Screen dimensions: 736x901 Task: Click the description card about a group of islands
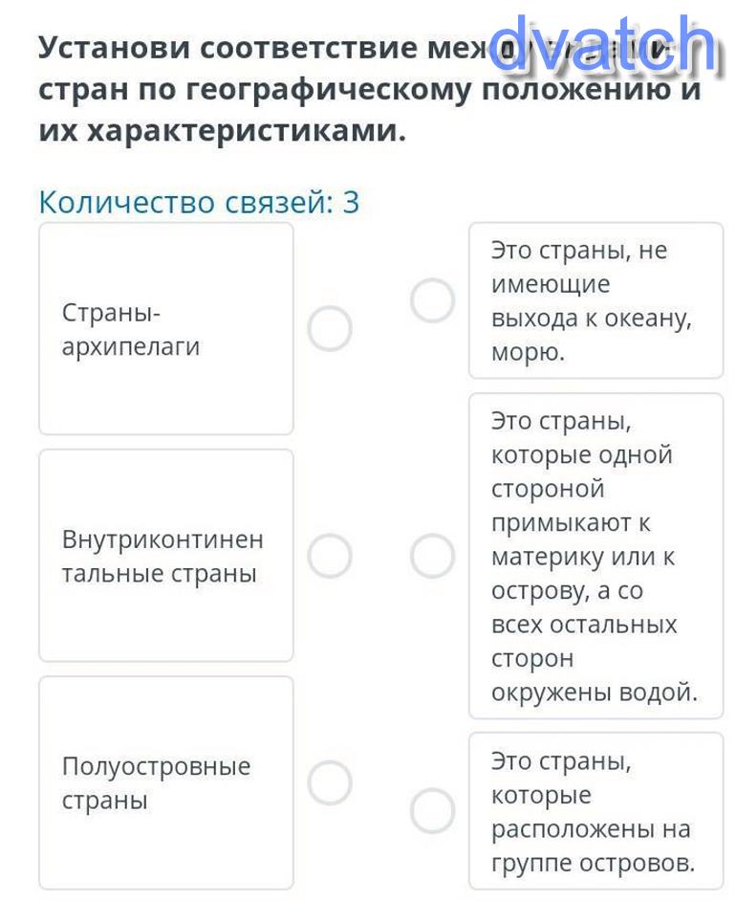point(595,811)
